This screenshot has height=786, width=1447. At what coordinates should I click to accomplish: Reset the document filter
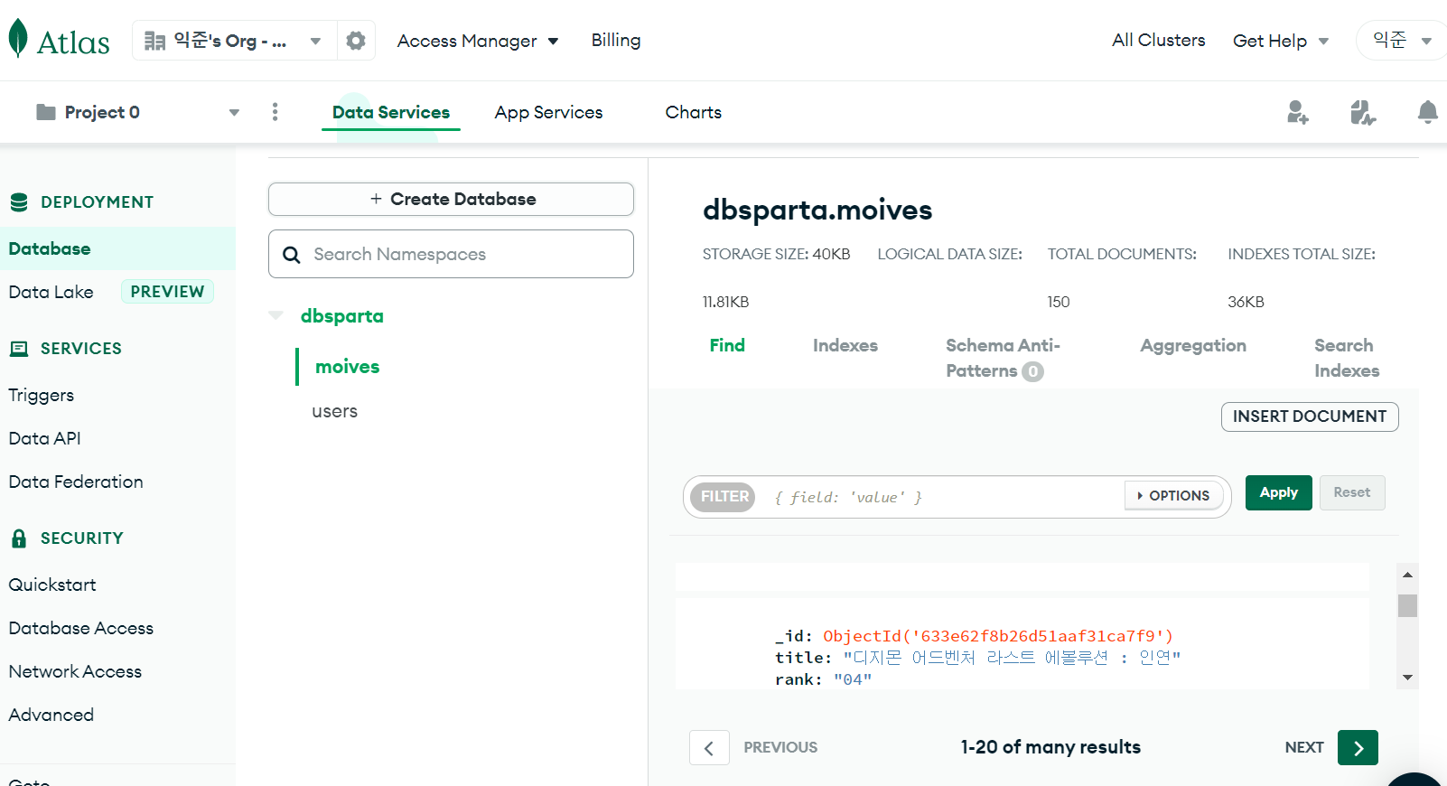[1352, 492]
